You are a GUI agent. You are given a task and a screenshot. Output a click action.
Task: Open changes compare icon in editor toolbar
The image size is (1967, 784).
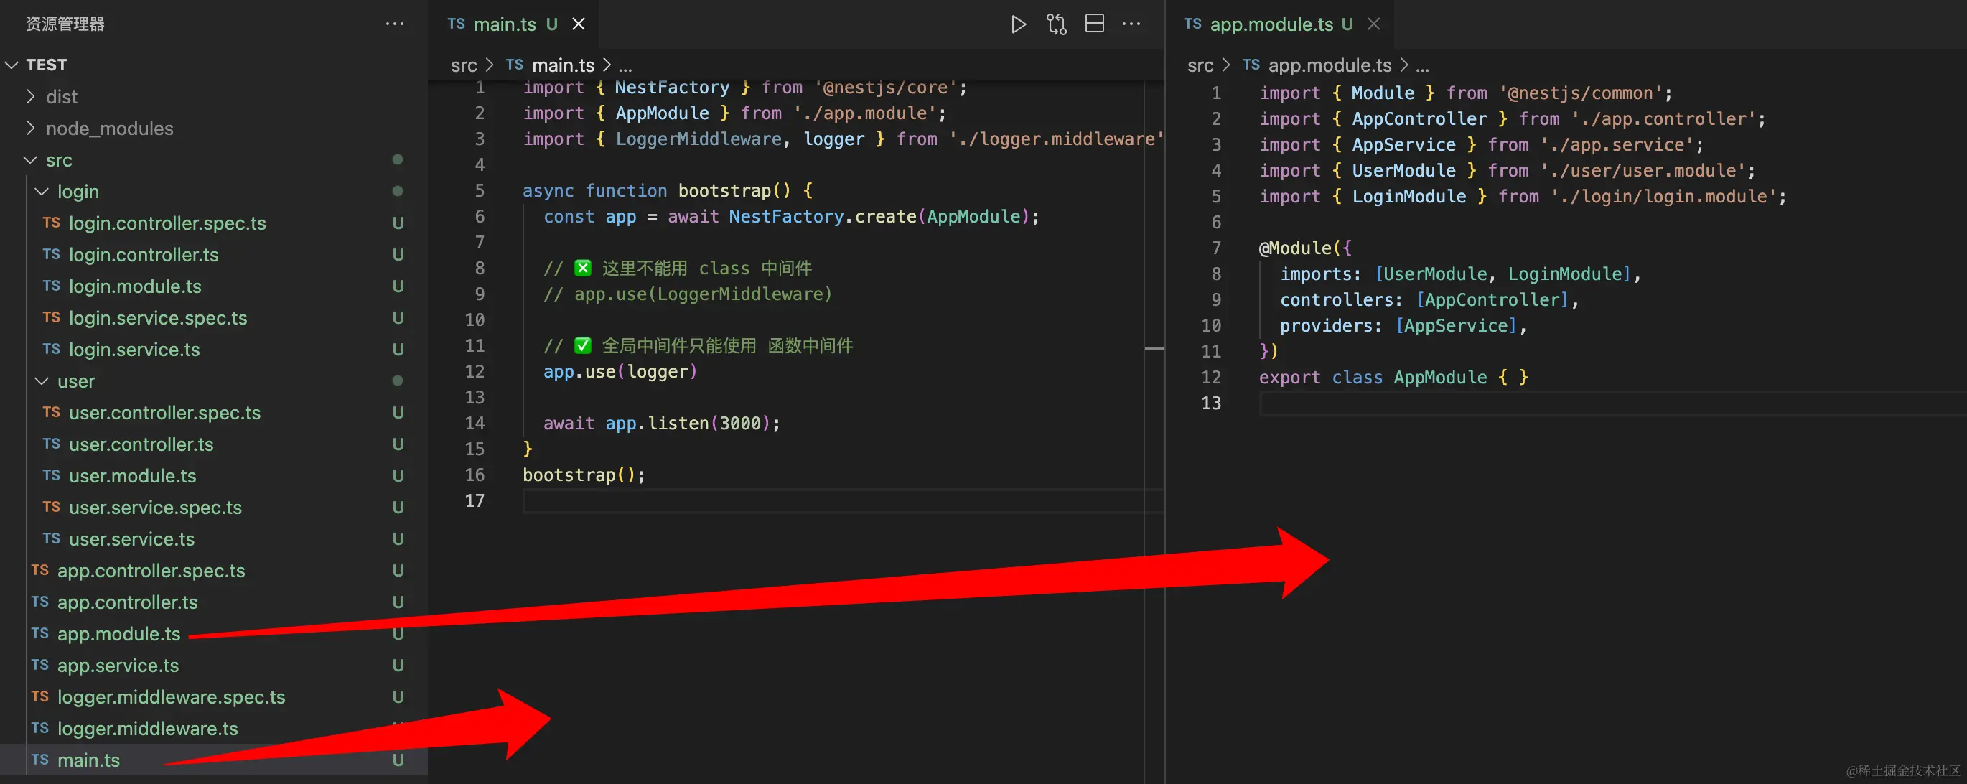(x=1056, y=24)
